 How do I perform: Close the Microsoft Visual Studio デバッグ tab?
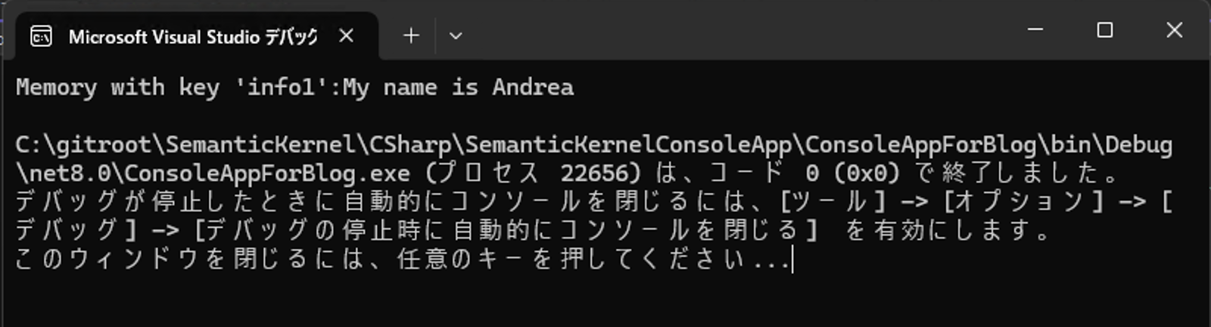coord(346,36)
